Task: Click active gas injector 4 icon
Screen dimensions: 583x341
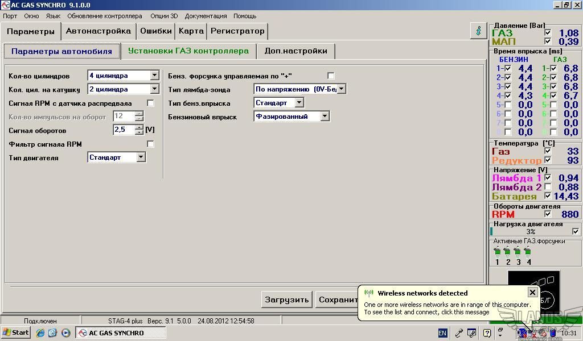Action: tap(528, 252)
